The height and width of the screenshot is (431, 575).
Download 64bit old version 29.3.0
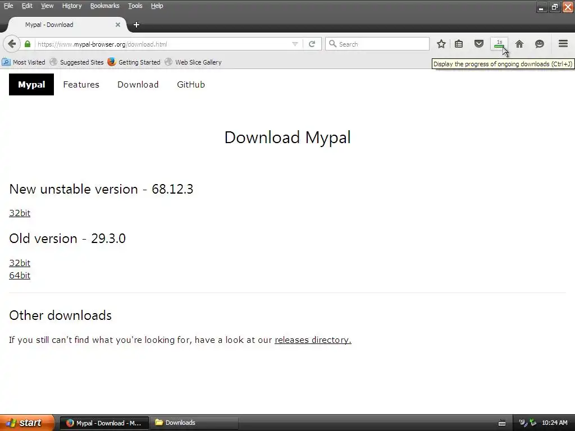[20, 275]
